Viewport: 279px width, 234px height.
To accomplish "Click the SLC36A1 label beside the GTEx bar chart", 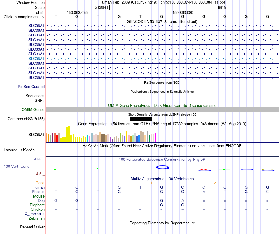I will coord(36,135).
